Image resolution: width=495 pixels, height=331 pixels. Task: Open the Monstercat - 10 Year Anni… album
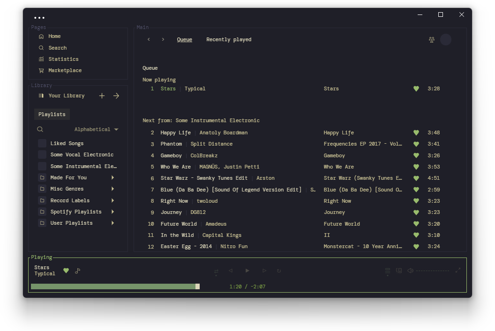coord(363,247)
